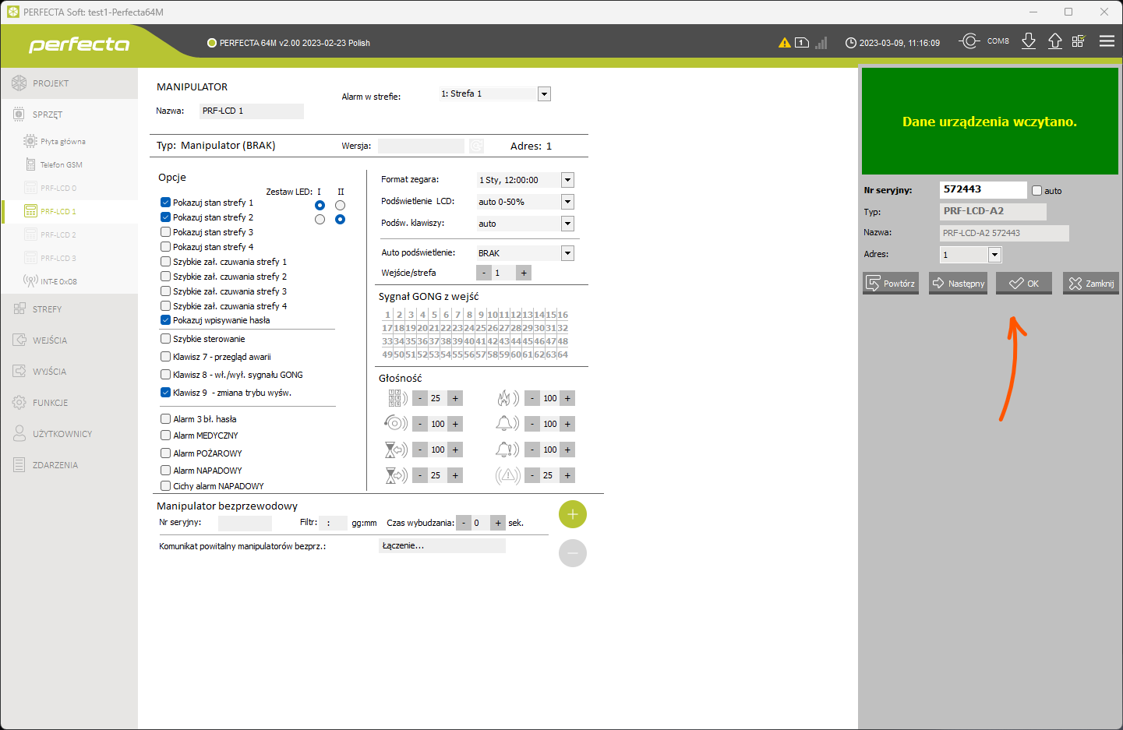Click the fire alarm volume icon
1123x730 pixels.
tap(508, 398)
